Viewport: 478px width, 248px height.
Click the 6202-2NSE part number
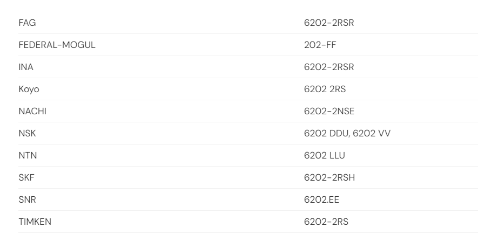coord(329,111)
